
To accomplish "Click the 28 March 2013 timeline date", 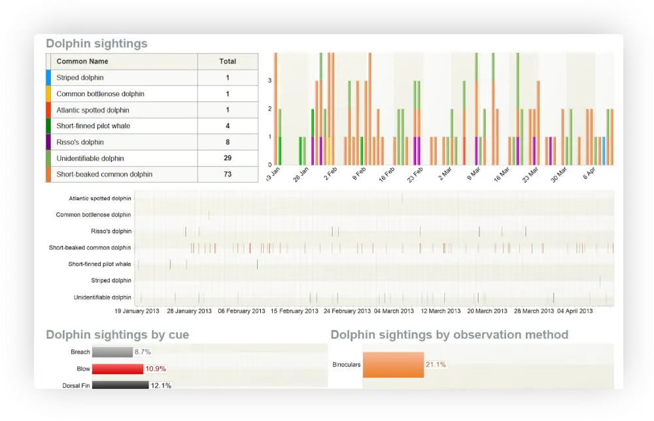I will point(534,311).
